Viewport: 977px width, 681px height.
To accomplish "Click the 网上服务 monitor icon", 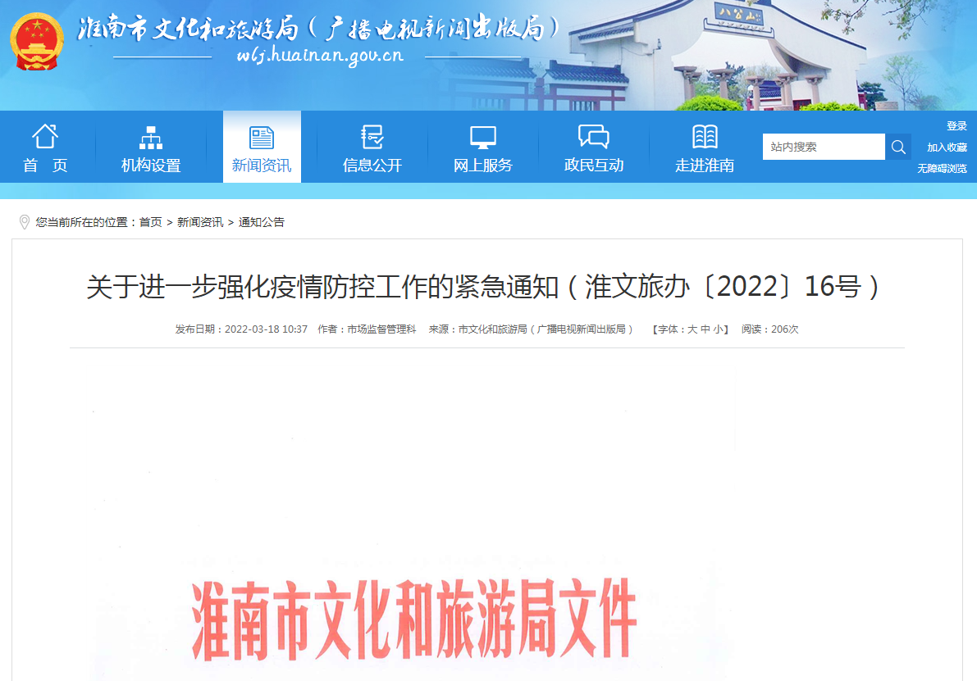I will click(482, 135).
